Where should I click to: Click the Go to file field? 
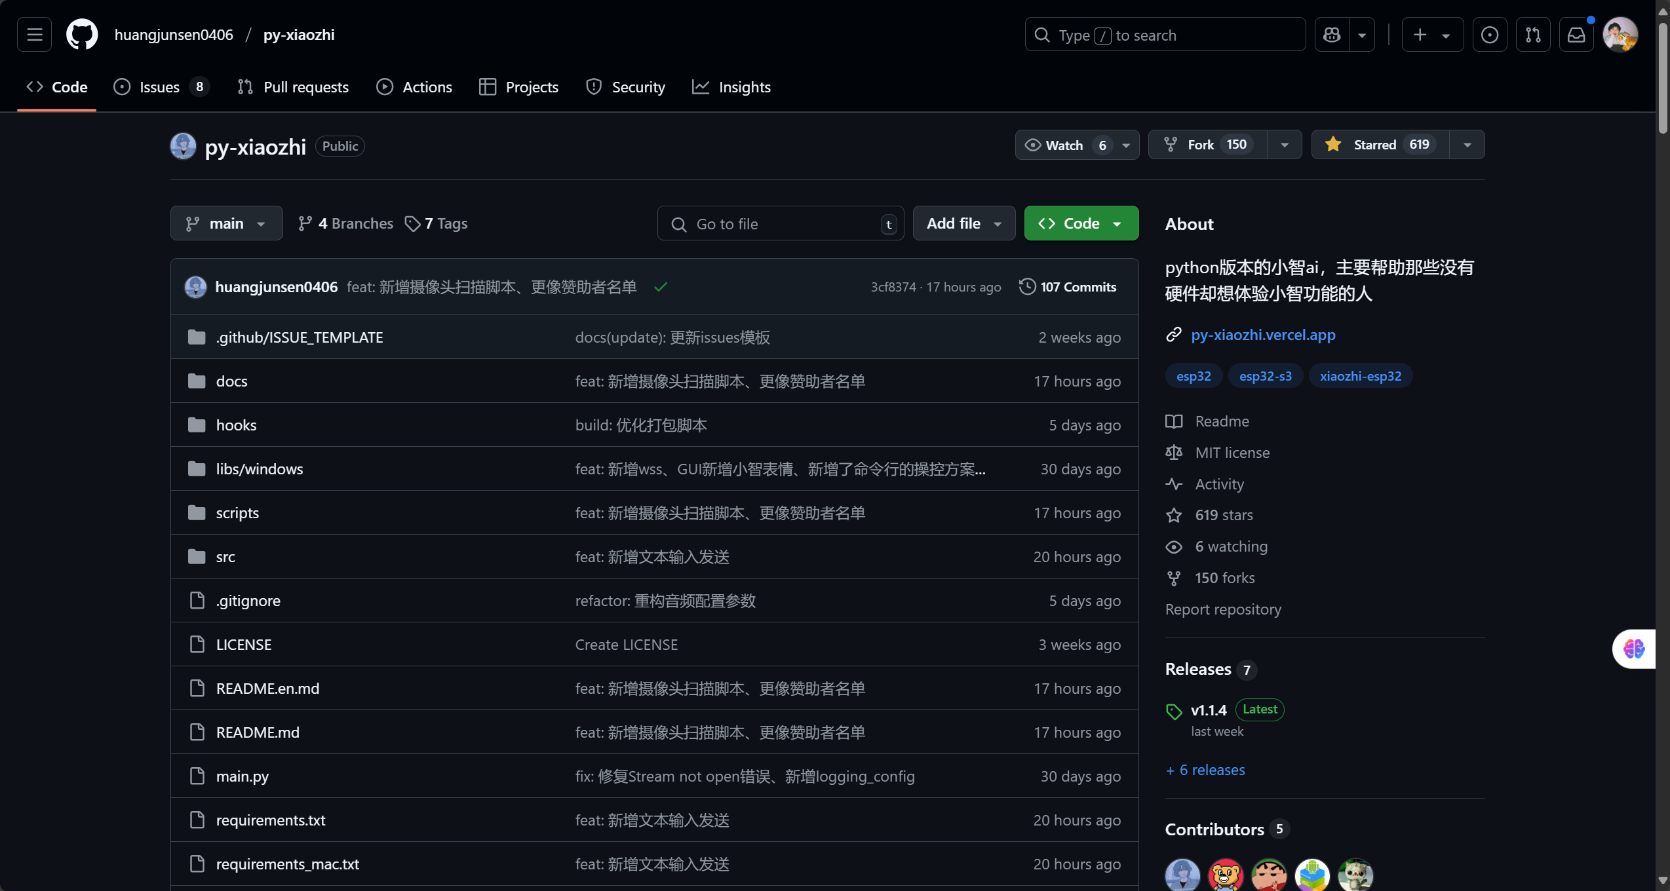(780, 223)
